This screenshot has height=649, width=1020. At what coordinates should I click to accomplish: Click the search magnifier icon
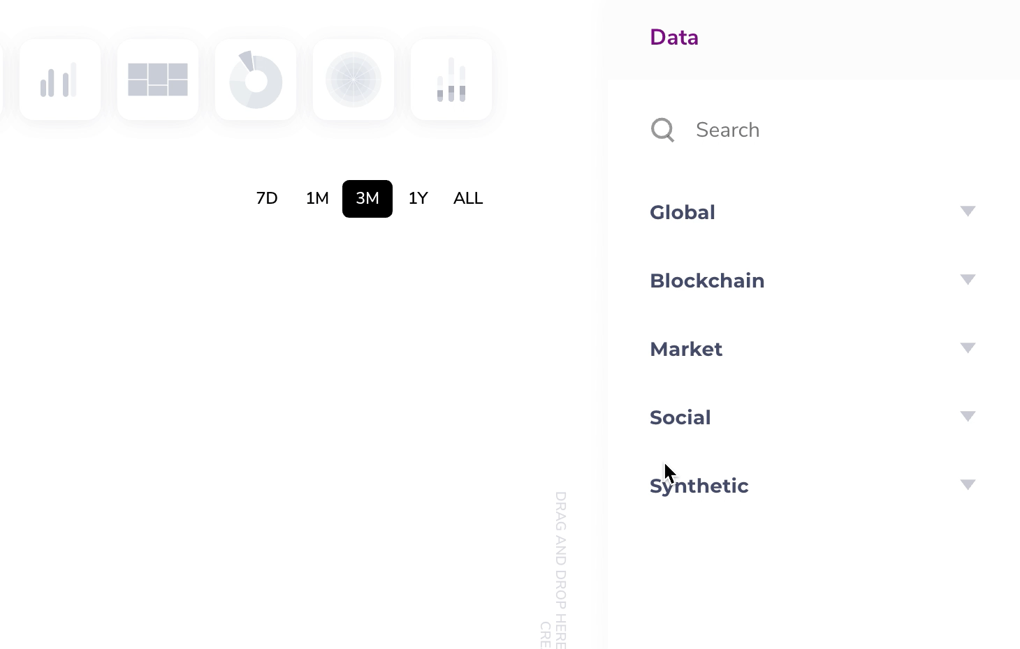click(662, 130)
